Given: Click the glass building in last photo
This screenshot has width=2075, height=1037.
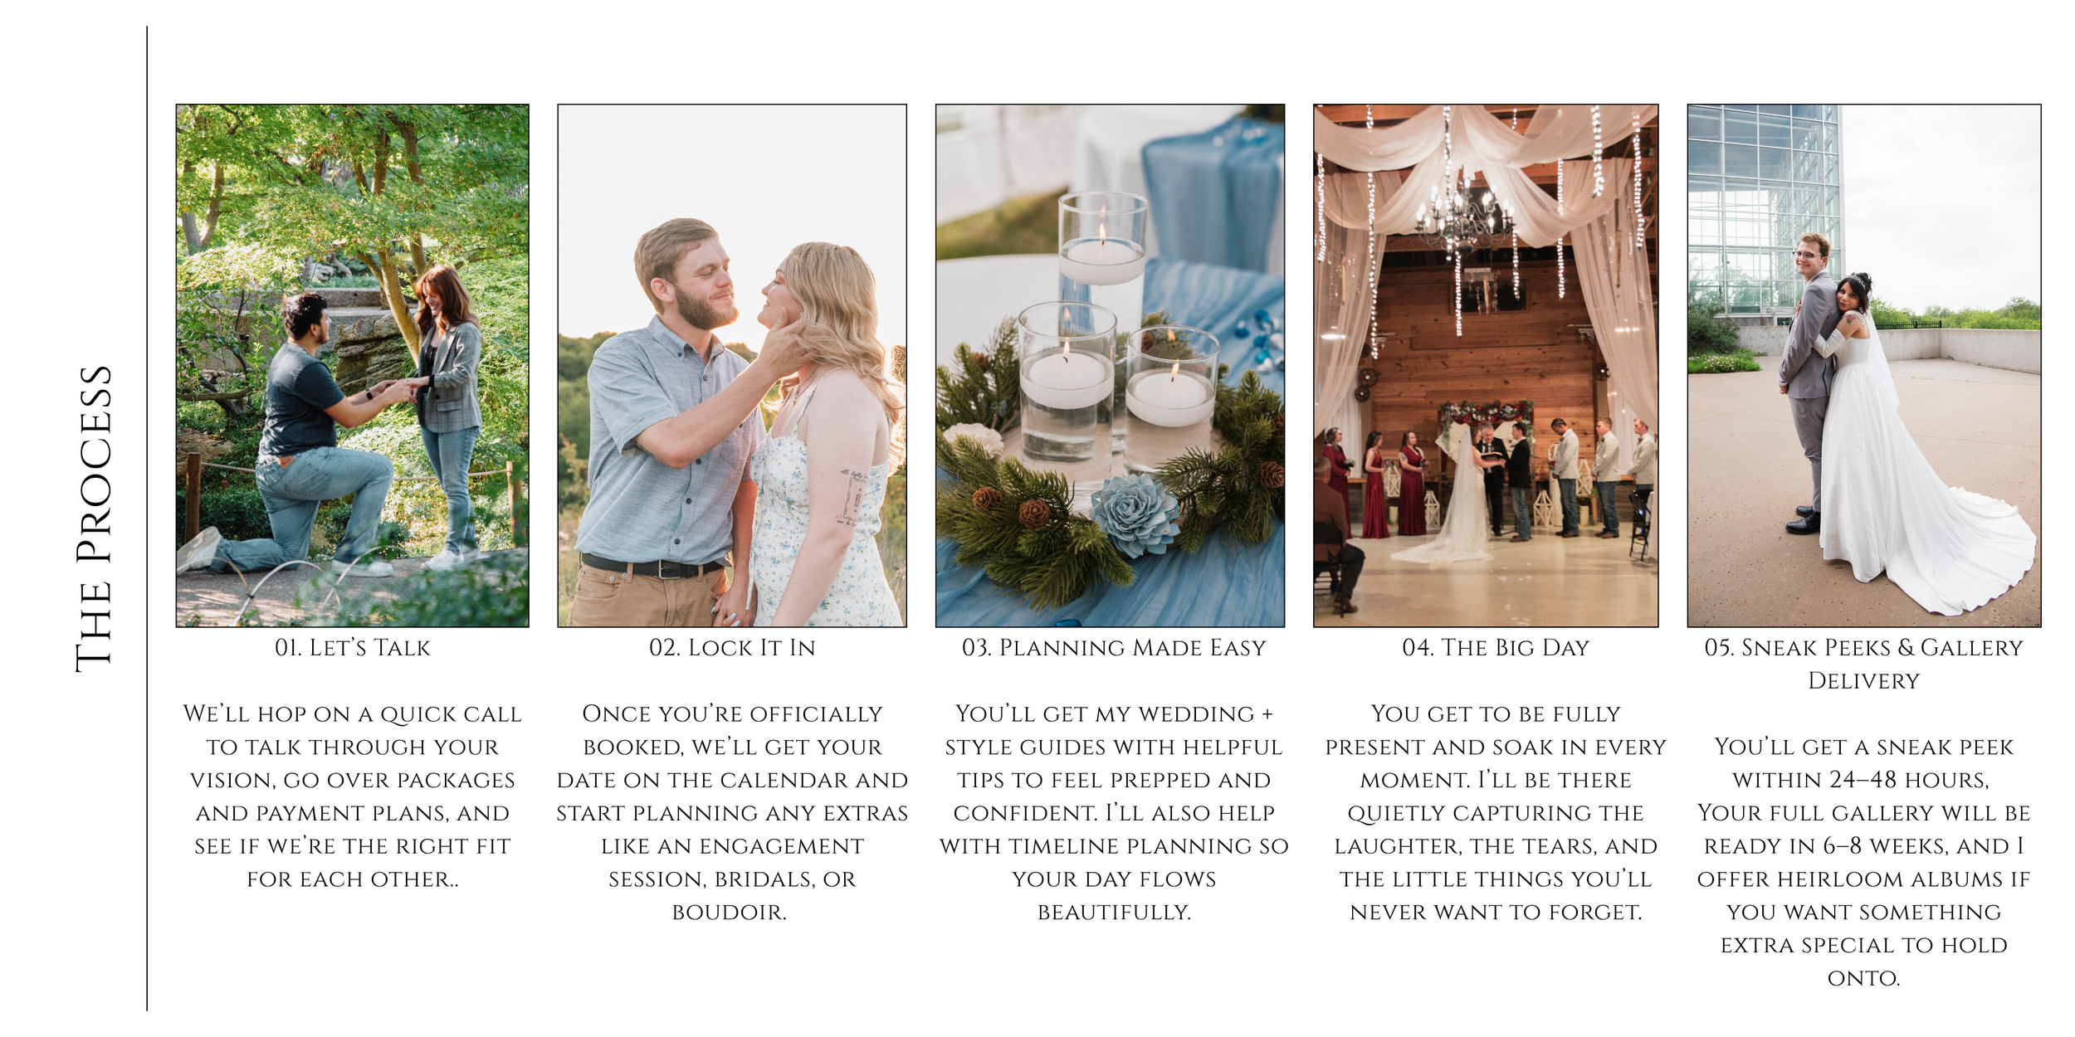Looking at the screenshot, I should coord(1765,212).
